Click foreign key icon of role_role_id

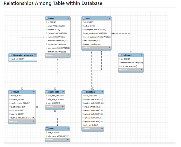46,99
